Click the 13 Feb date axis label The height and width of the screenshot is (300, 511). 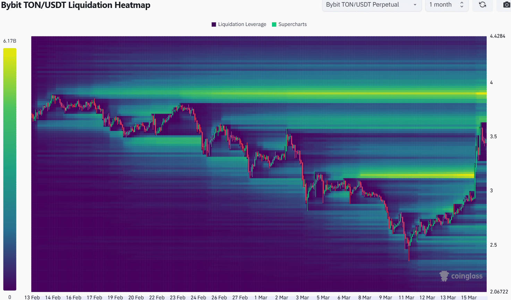point(32,297)
